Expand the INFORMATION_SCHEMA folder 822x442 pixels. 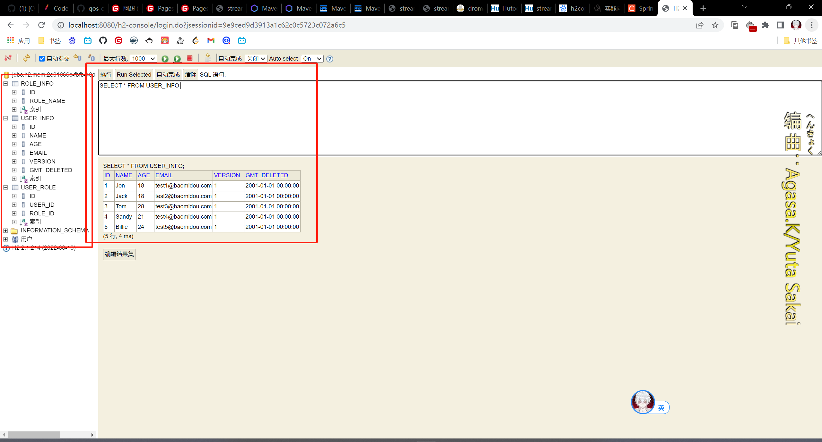pos(5,230)
